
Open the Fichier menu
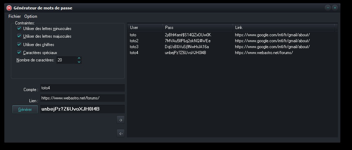[15, 16]
